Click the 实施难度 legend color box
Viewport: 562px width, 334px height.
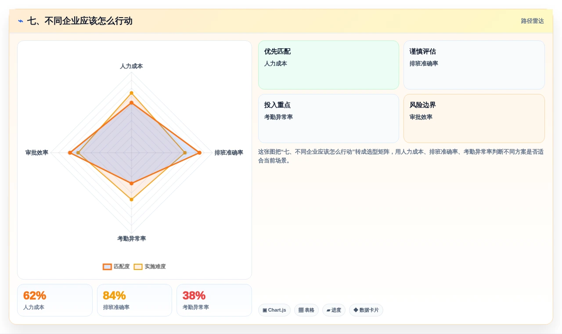pos(138,266)
